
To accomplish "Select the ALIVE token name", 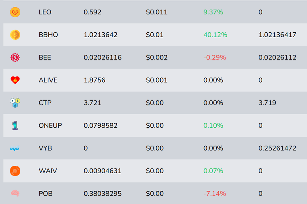I will (48, 80).
